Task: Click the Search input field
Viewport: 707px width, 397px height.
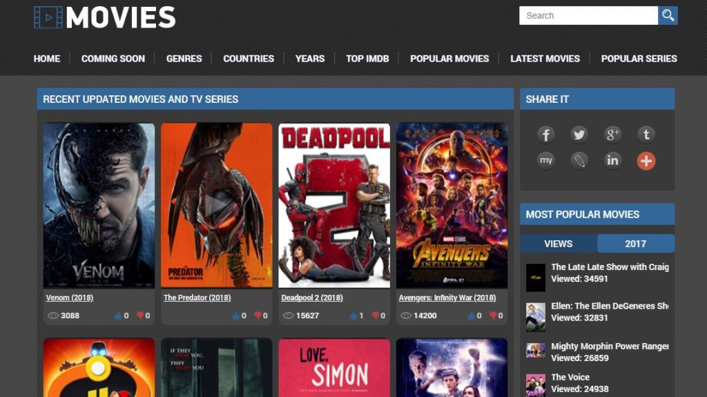Action: [x=588, y=16]
